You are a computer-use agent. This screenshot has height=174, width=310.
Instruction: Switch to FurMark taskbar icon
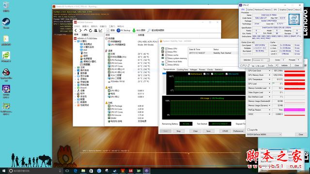123,171
